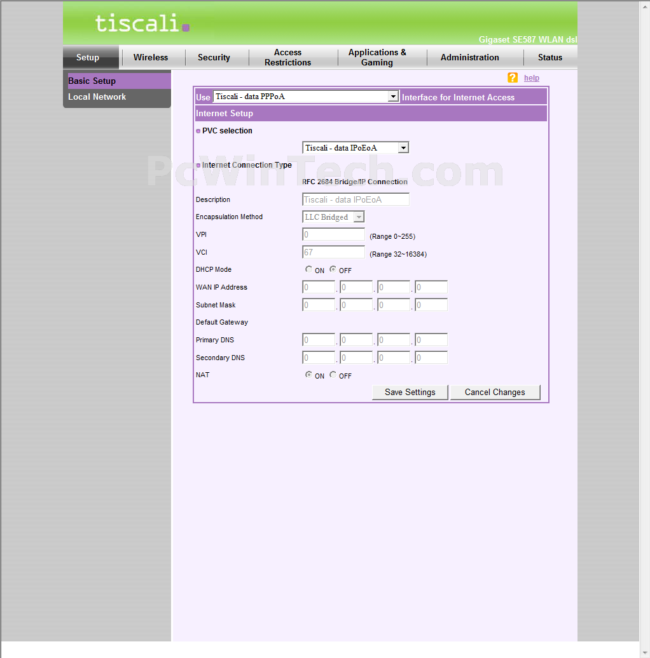Click the Description input field

356,199
